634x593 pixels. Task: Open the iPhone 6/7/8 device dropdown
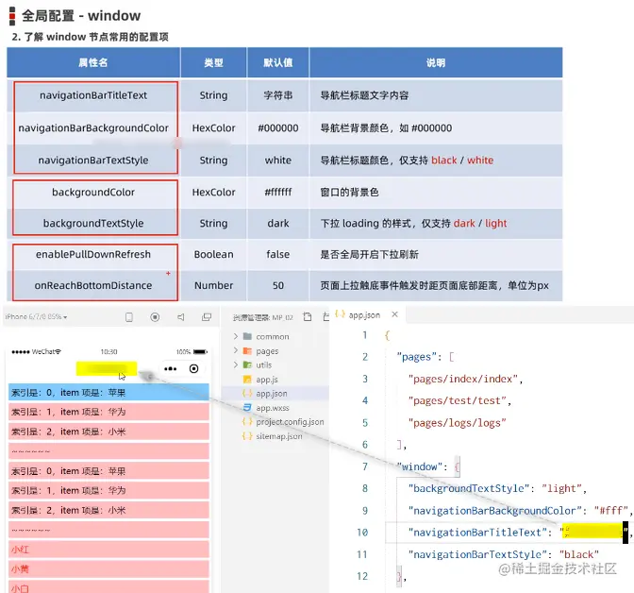point(36,316)
